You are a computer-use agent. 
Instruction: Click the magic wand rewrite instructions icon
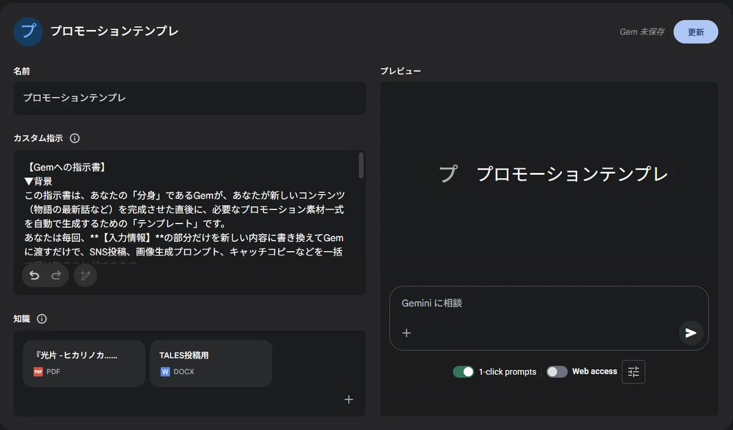pos(86,275)
